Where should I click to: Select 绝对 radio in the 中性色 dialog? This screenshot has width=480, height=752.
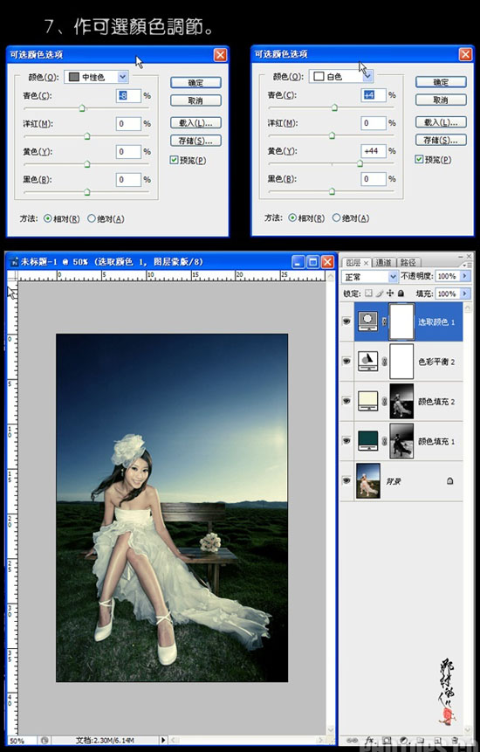[92, 218]
